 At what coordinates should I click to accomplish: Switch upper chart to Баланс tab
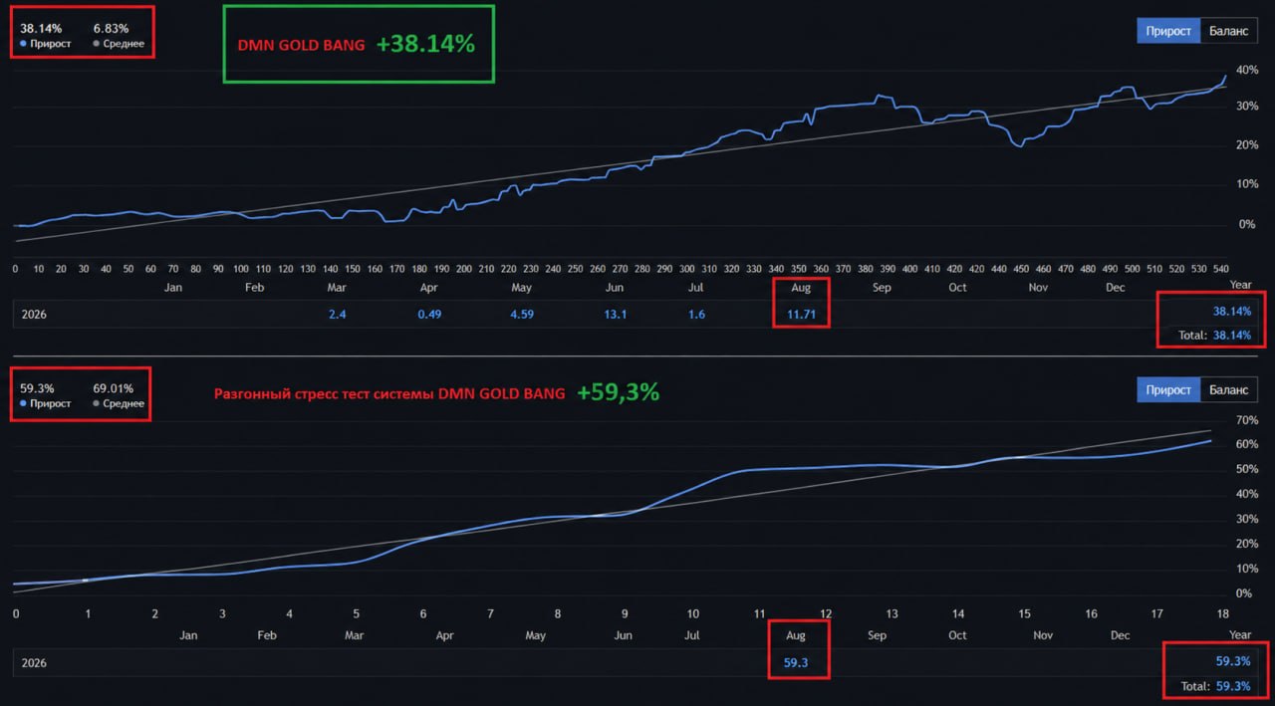(x=1228, y=31)
